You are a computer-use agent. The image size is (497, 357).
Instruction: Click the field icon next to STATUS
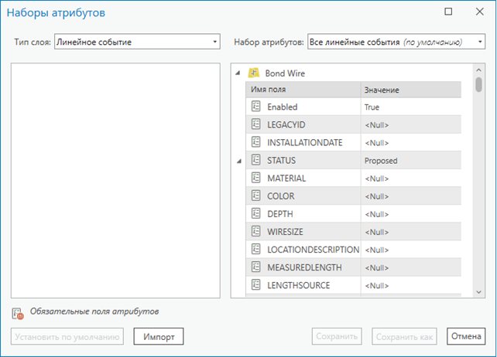pos(256,160)
